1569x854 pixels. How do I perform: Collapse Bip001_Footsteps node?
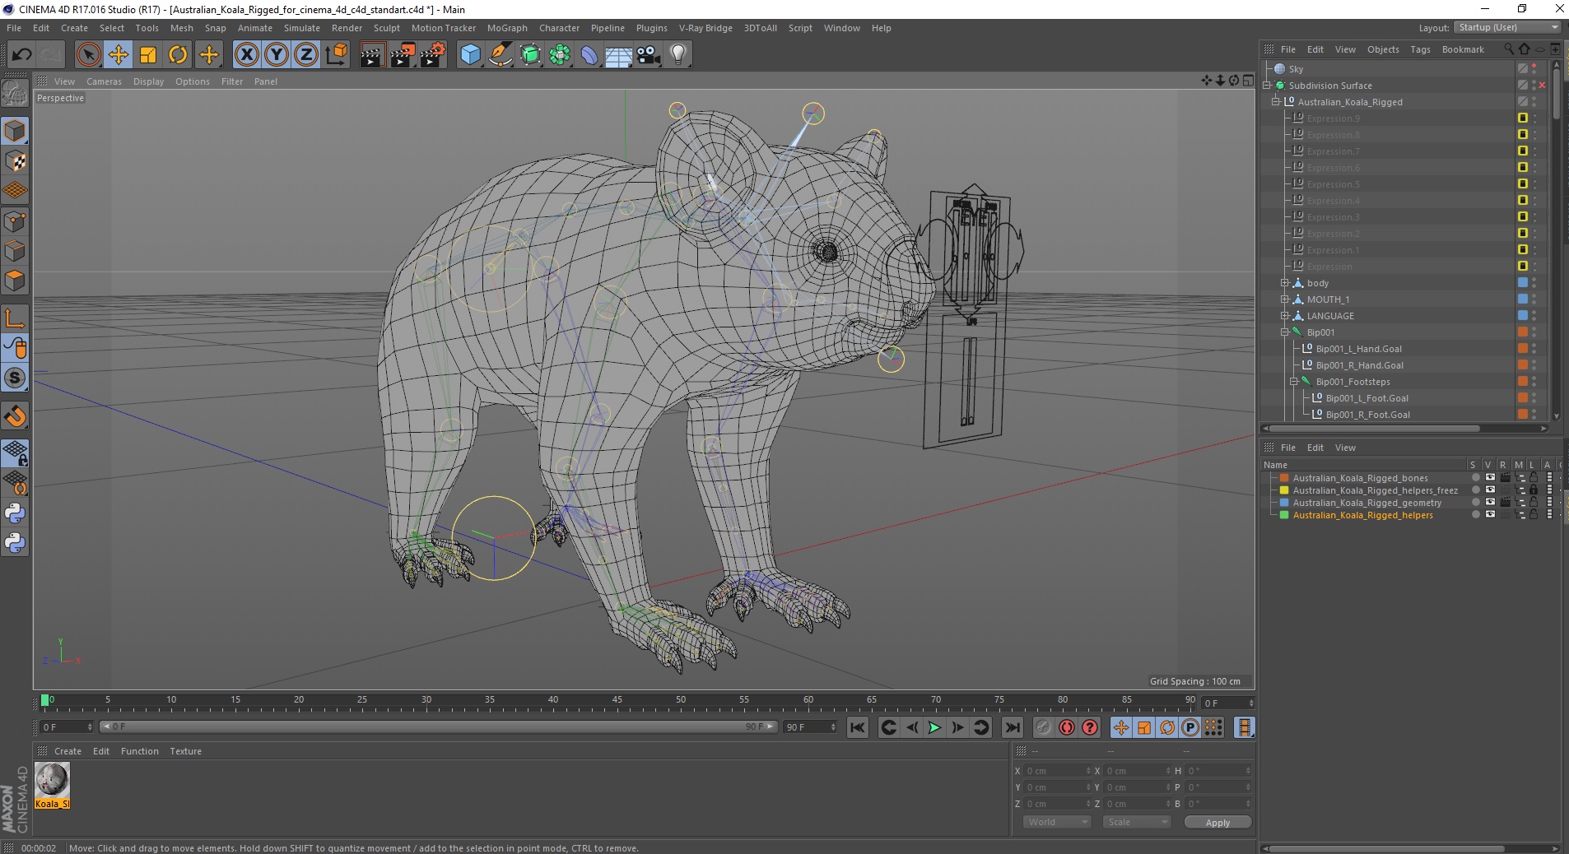tap(1294, 382)
